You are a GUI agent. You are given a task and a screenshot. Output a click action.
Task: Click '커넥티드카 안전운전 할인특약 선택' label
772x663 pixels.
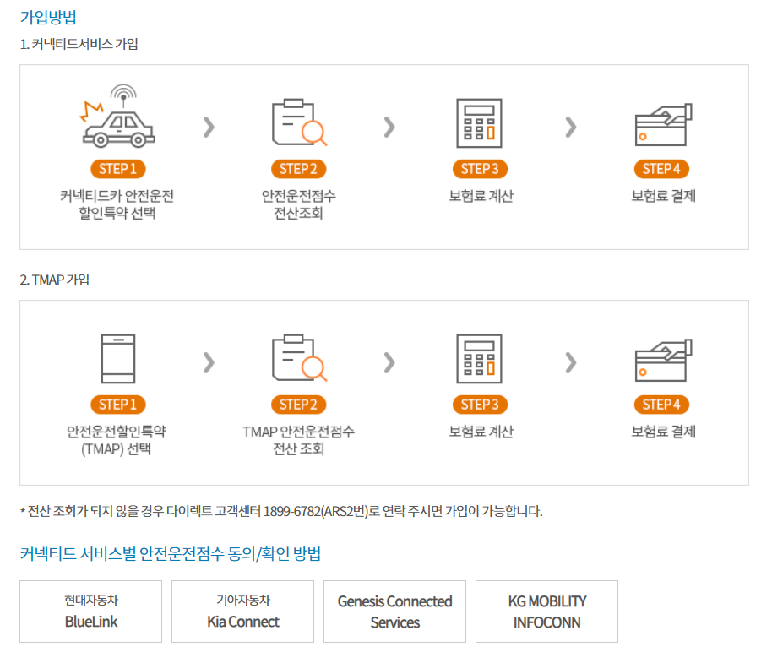pyautogui.click(x=117, y=204)
